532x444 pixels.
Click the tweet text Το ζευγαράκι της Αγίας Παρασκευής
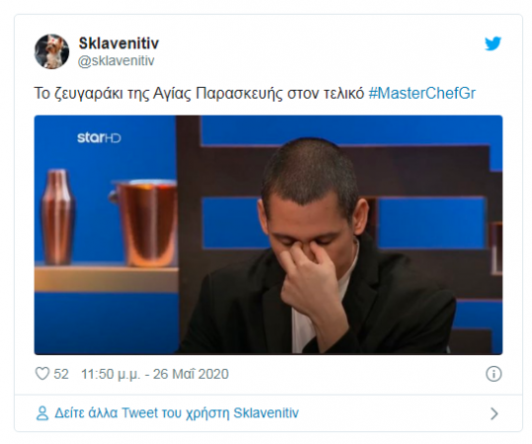pyautogui.click(x=159, y=94)
